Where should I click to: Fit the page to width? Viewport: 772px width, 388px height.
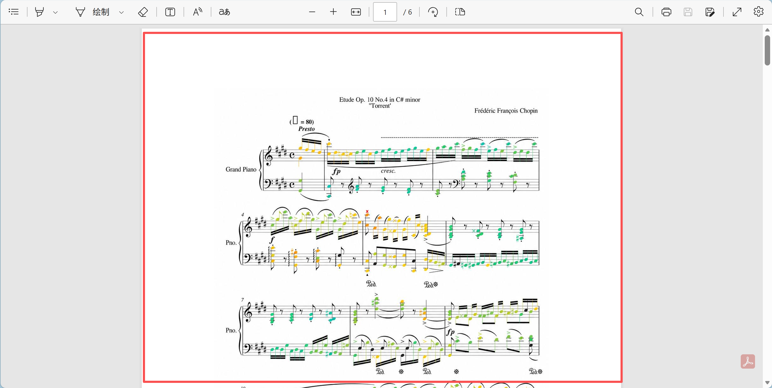point(356,12)
